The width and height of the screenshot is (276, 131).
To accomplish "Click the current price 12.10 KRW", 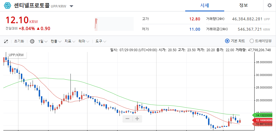I will [22, 20].
